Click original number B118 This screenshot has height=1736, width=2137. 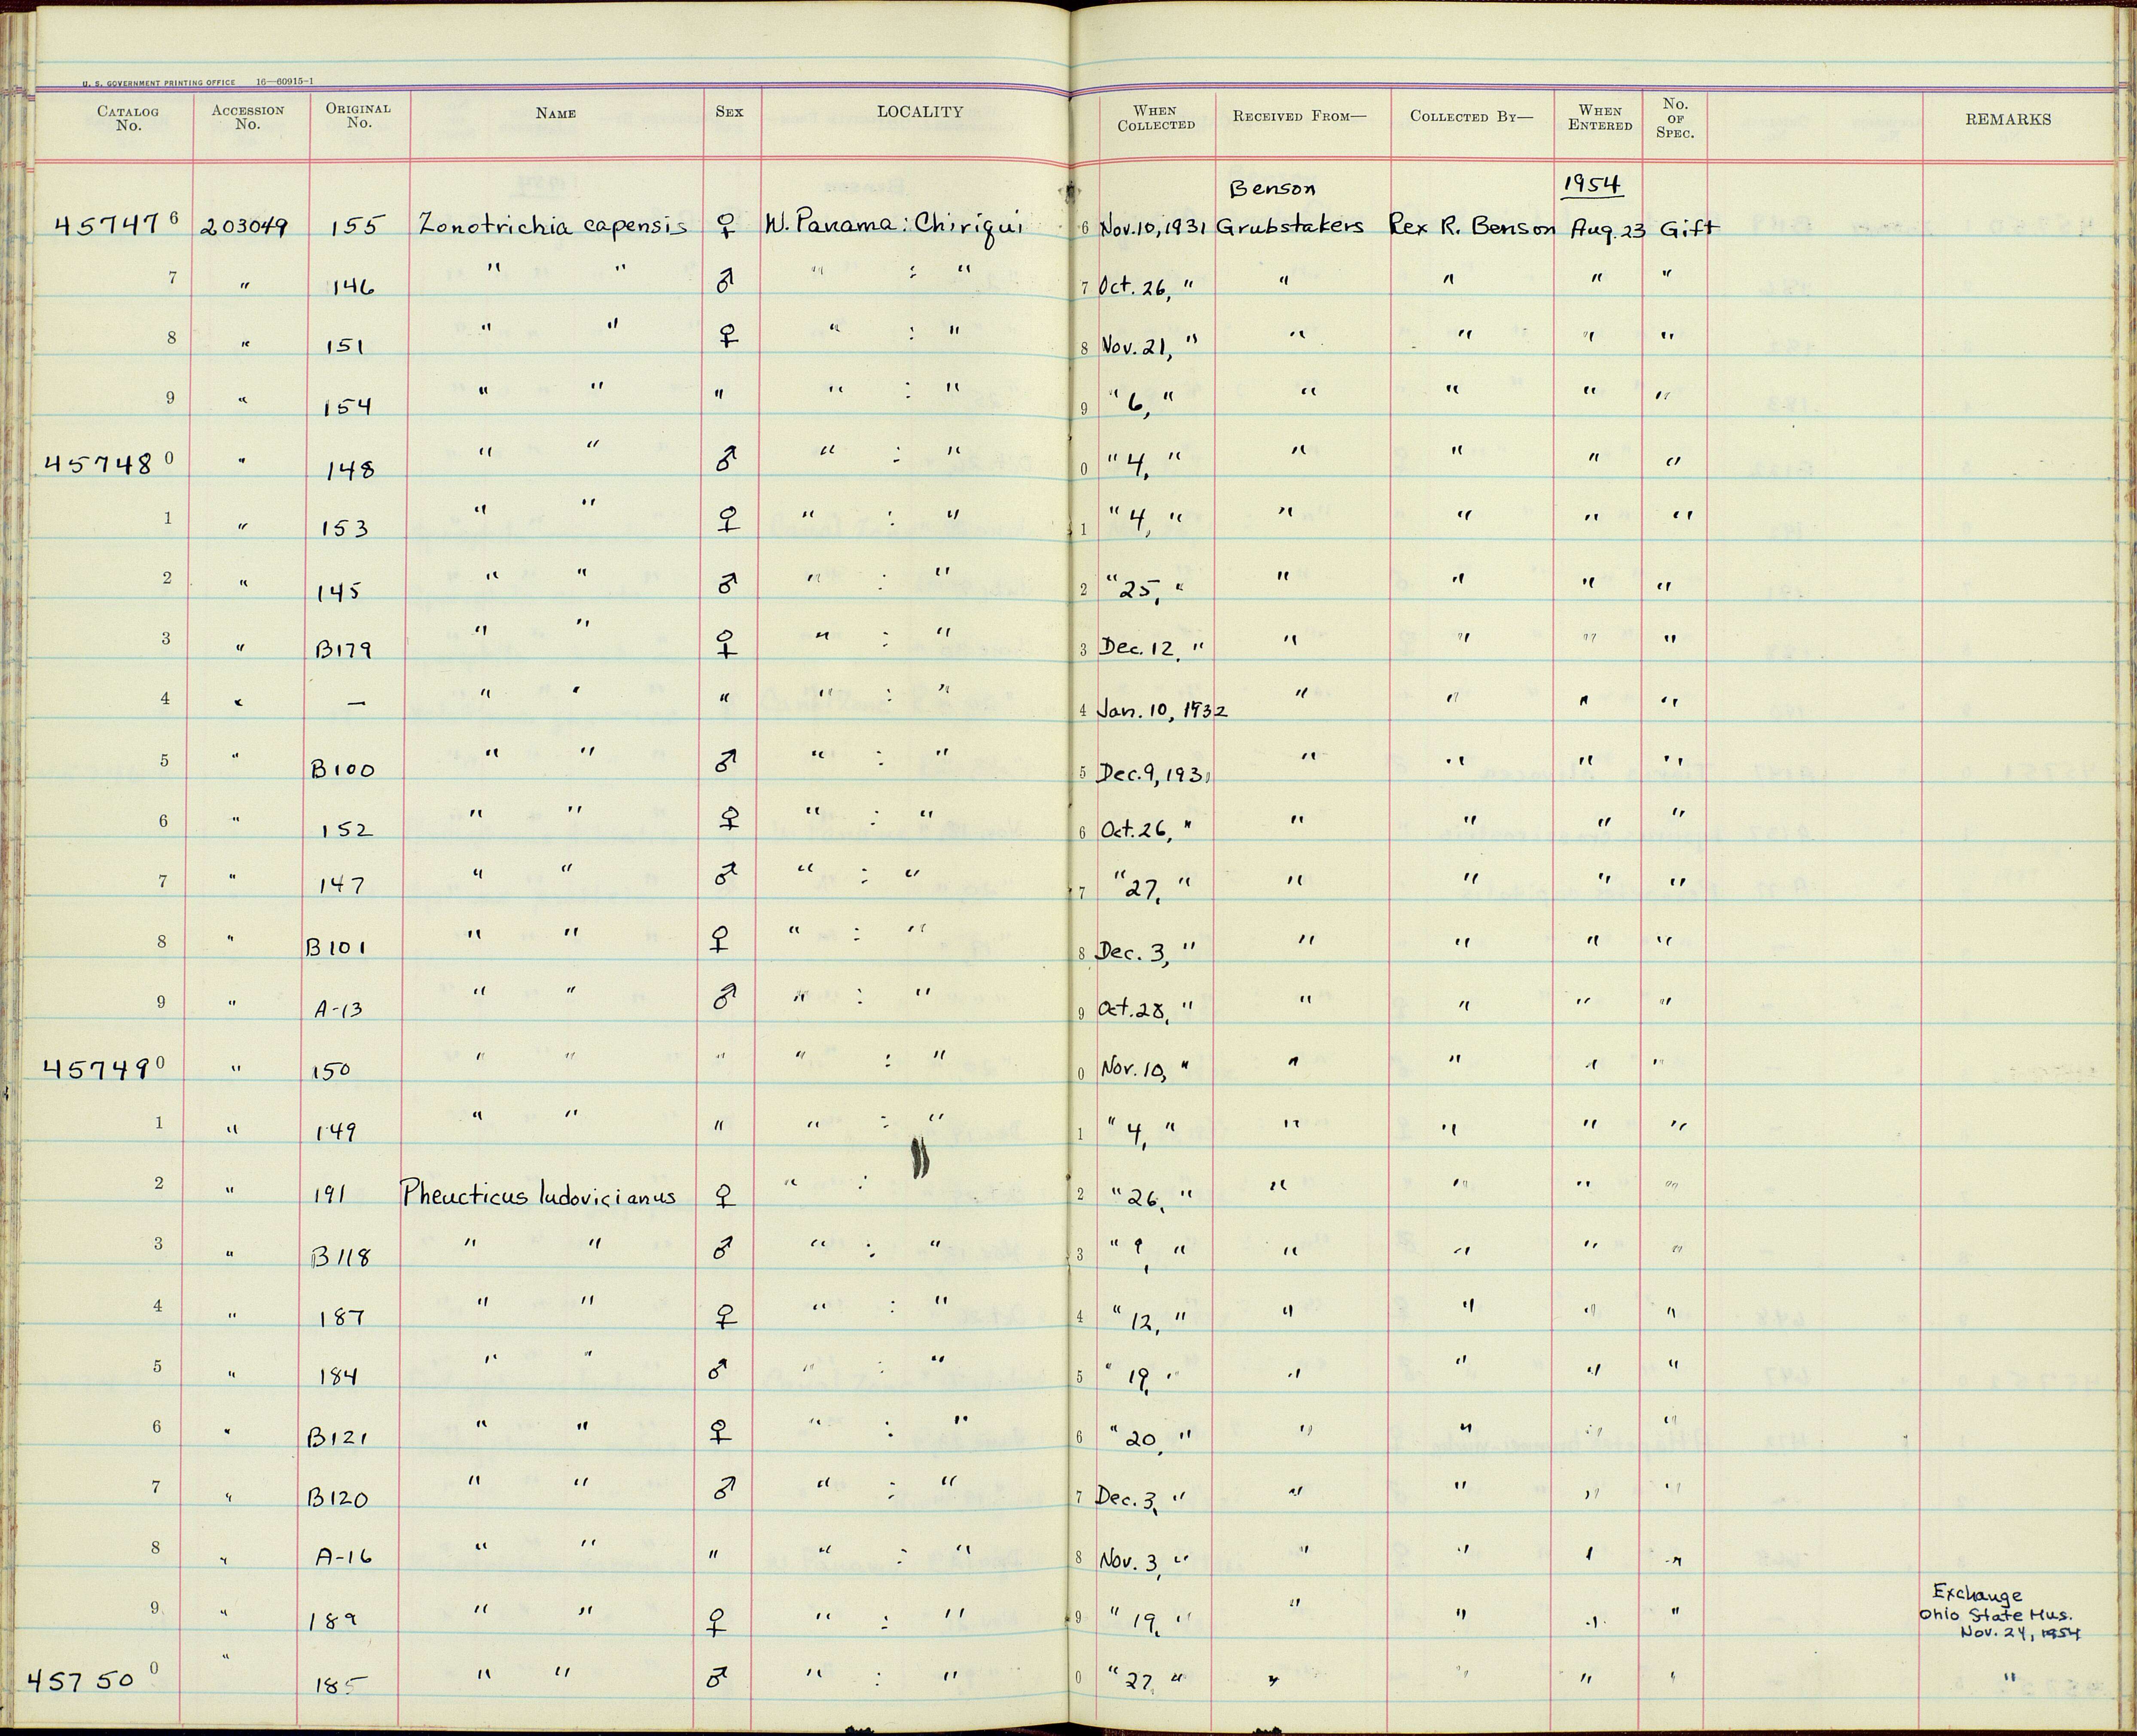click(340, 1255)
